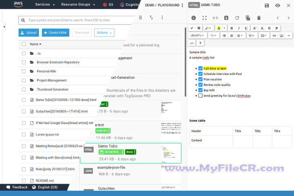The width and height of the screenshot is (294, 196).
Task: Click the Create folder button
Action: coord(56,33)
